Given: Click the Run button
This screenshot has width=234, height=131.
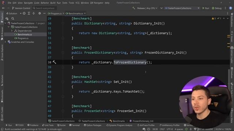Looking at the screenshot, I should 205,8.
